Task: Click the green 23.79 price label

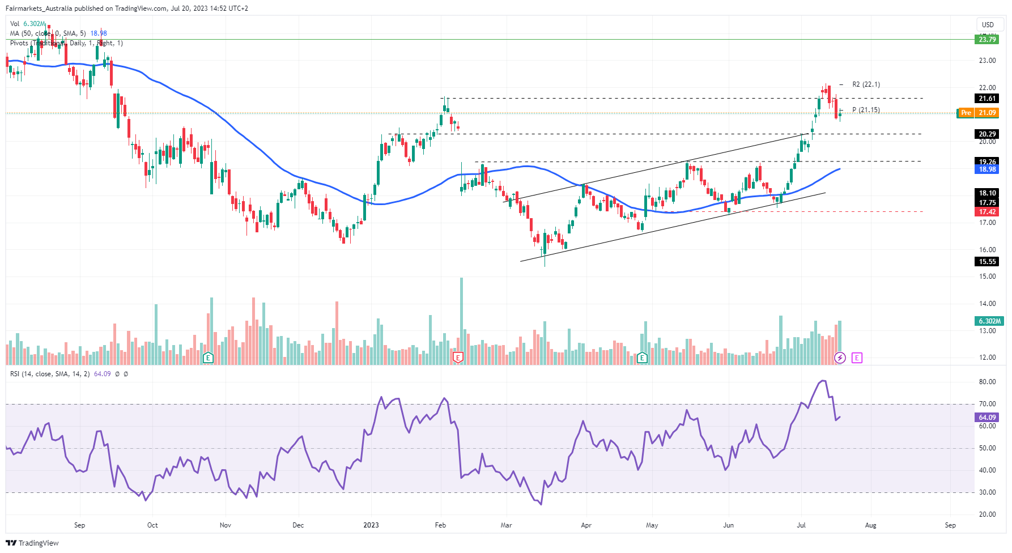Action: point(987,39)
